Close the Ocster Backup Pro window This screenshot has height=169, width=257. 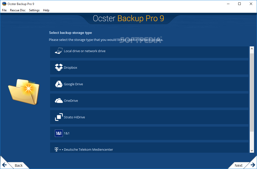251,4
